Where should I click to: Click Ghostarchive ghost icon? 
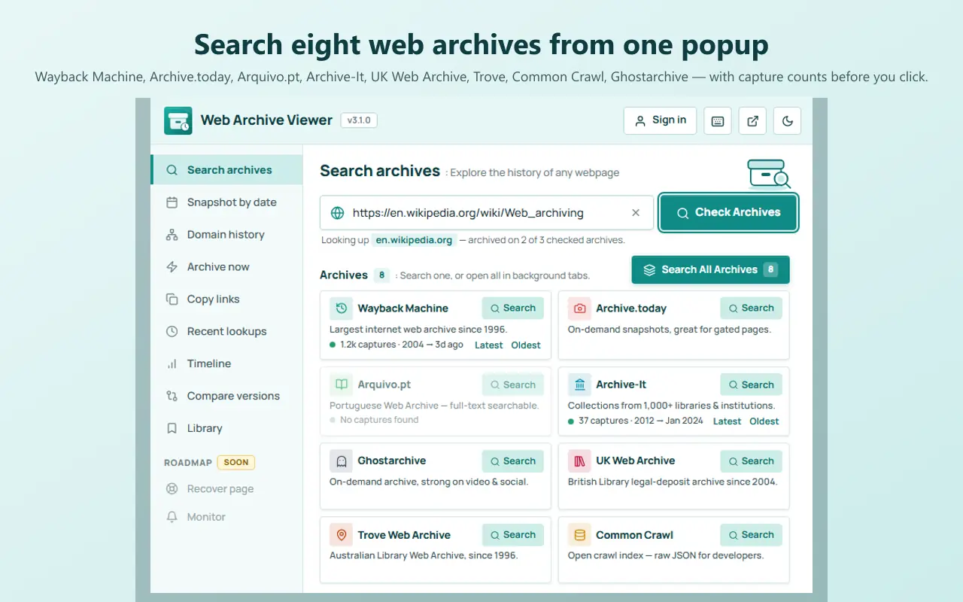click(342, 461)
